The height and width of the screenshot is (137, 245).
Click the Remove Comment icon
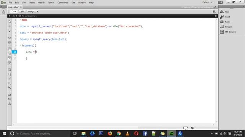pyautogui.click(x=10, y=74)
